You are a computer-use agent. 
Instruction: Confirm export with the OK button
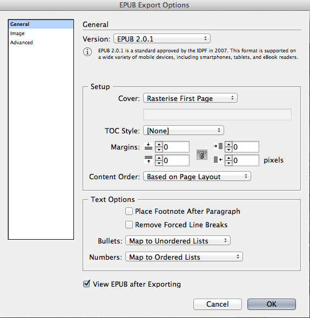point(272,304)
